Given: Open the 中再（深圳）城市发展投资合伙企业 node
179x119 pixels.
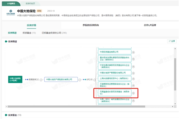Looking at the screenshot, I should tap(115, 100).
